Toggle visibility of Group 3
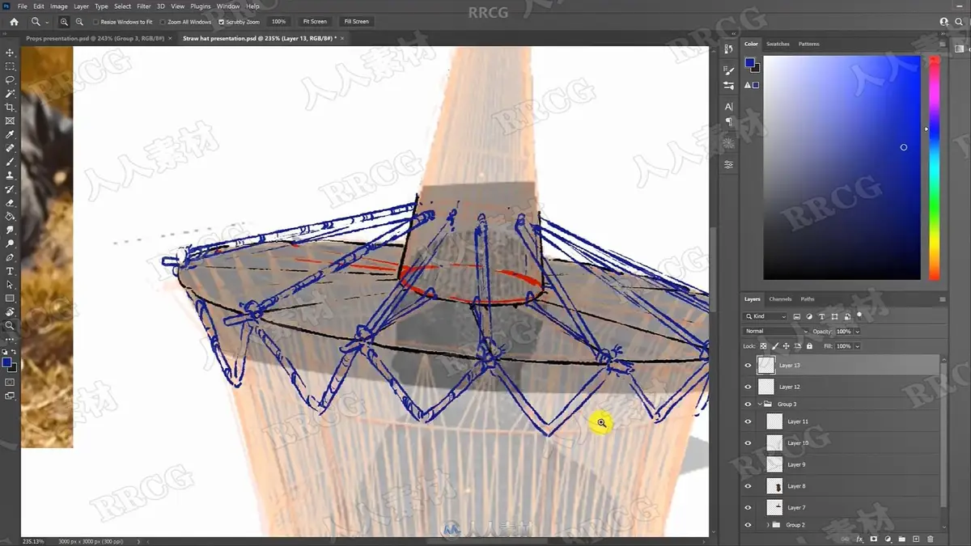 click(748, 404)
